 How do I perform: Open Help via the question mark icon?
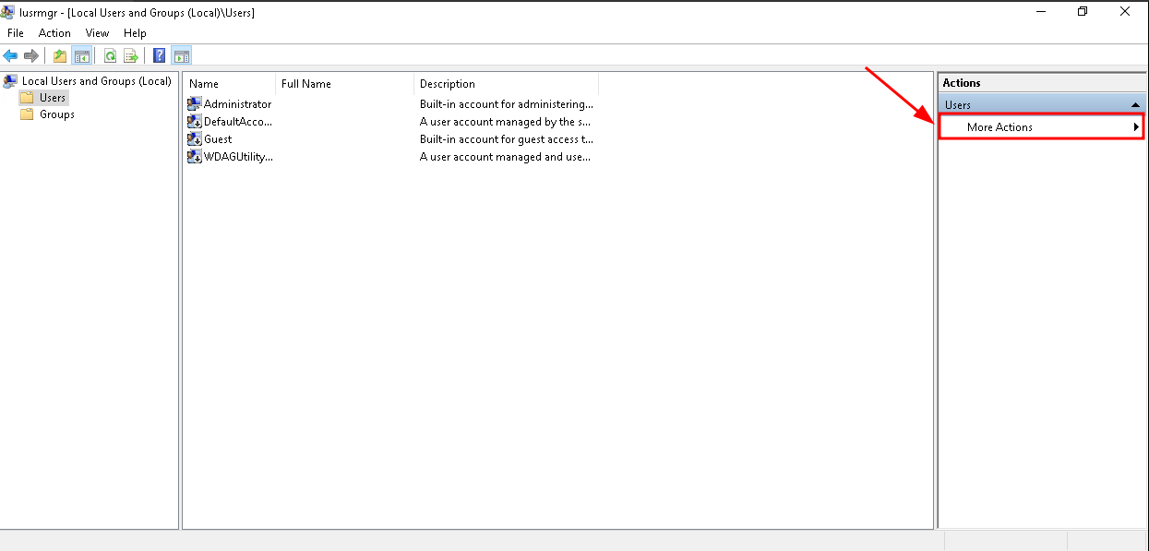159,55
